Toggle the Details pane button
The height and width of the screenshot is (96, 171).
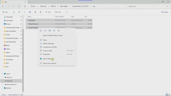pyautogui.click(x=165, y=12)
